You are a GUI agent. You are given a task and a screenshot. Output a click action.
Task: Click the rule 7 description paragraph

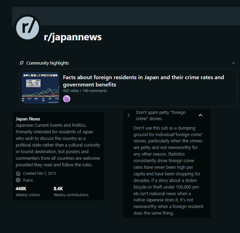pyautogui.click(x=168, y=170)
